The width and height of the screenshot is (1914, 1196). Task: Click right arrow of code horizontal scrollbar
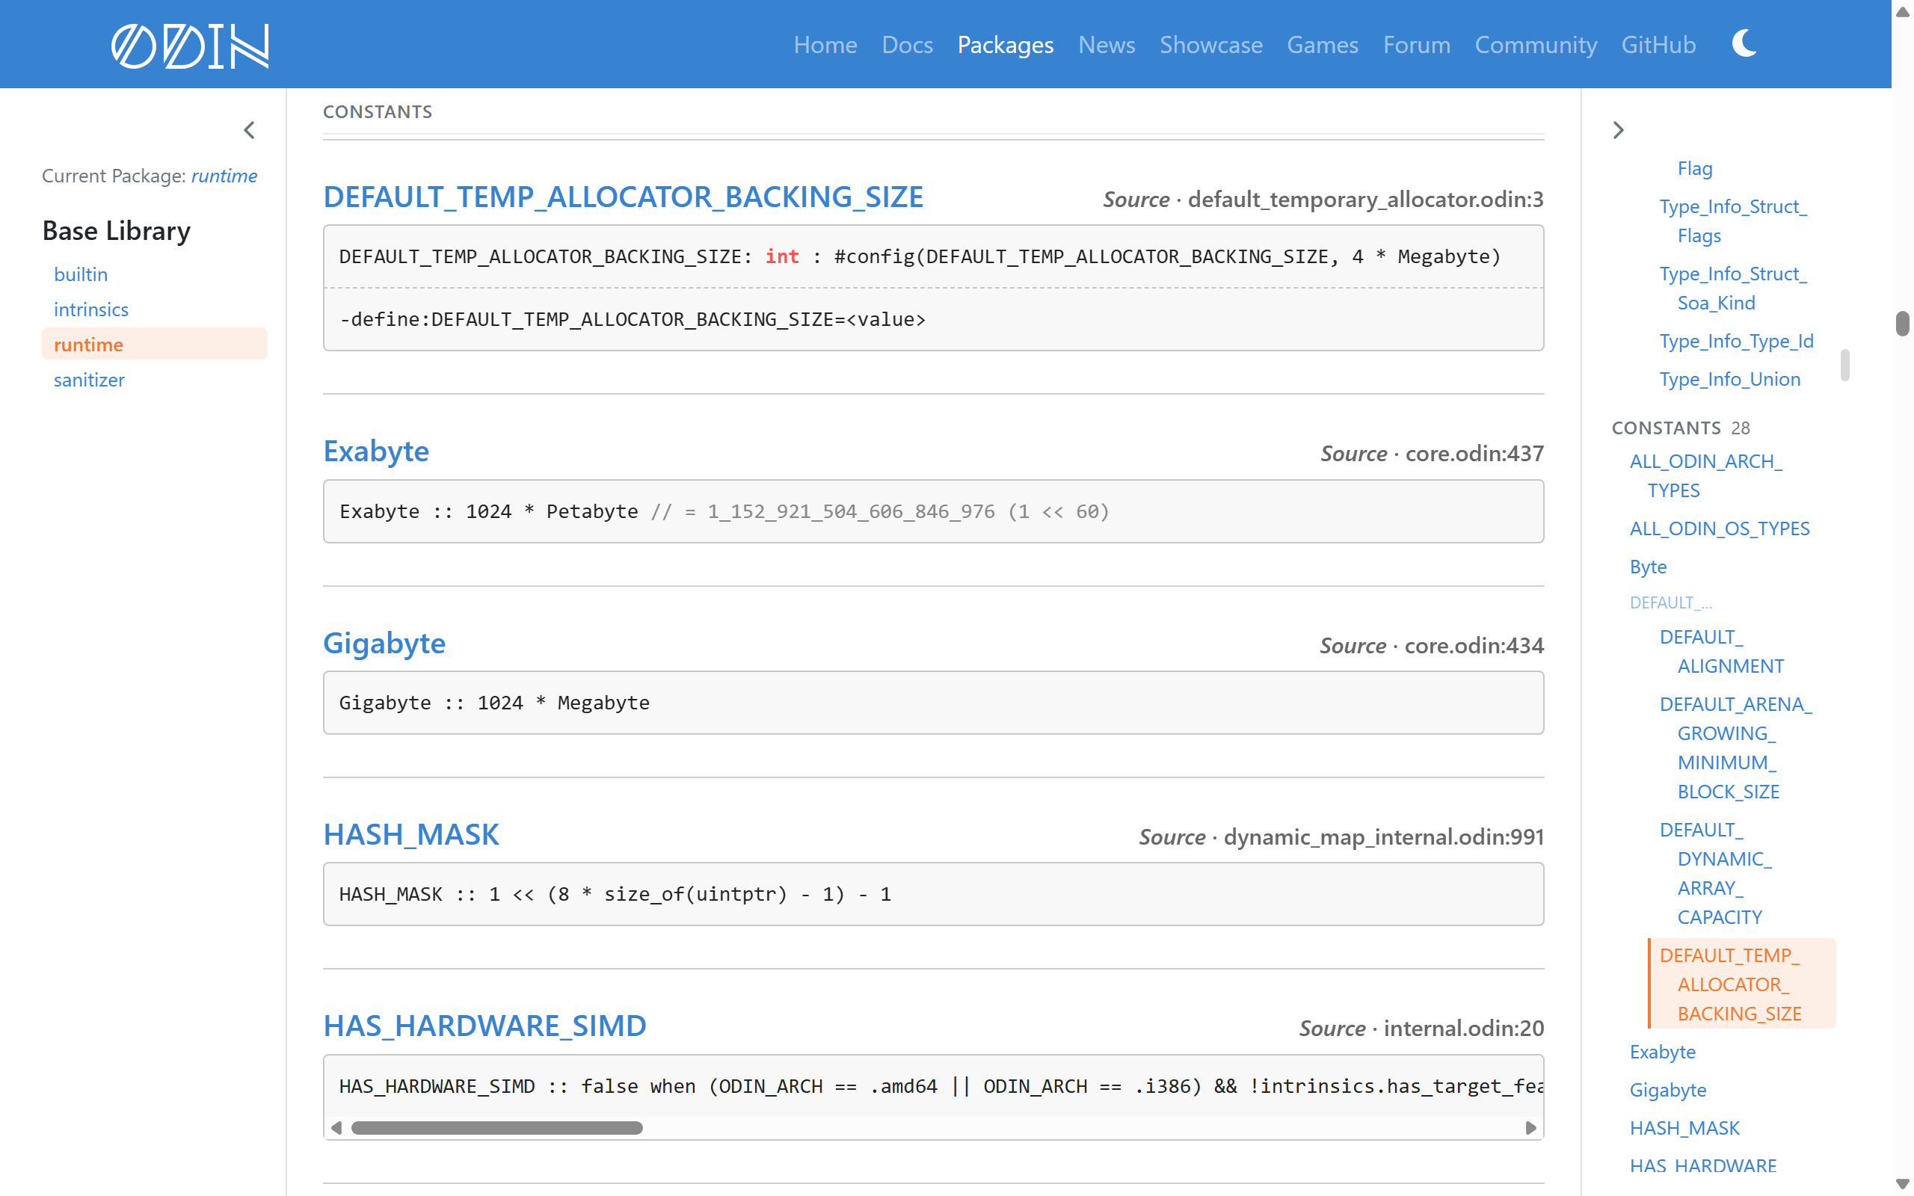[x=1530, y=1127]
